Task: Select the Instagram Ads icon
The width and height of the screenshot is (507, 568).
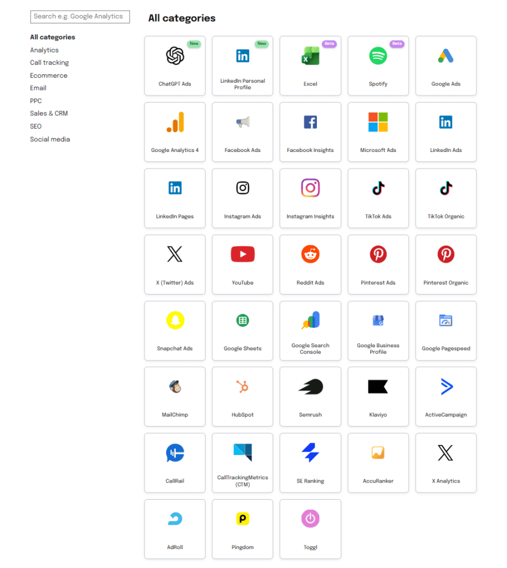Action: click(243, 188)
